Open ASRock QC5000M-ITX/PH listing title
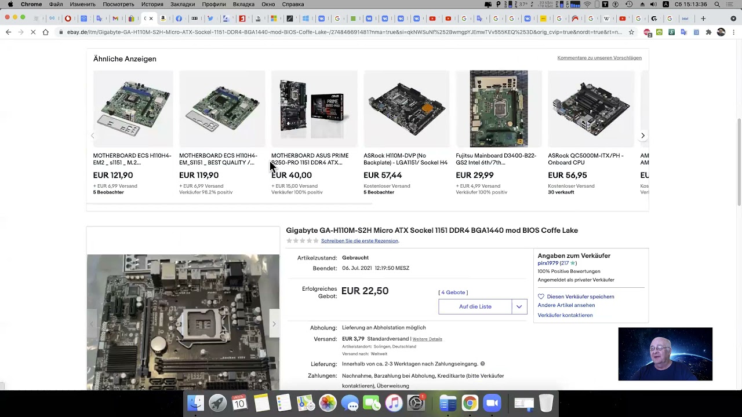Viewport: 742px width, 417px height. coord(585,159)
